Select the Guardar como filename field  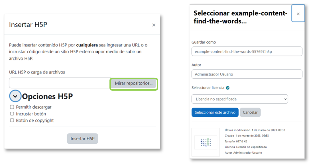pos(247,51)
